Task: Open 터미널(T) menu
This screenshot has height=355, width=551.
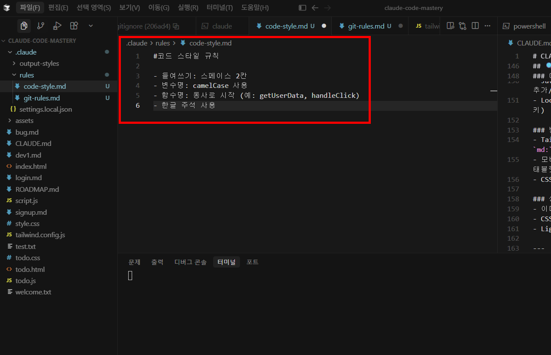Action: click(220, 8)
